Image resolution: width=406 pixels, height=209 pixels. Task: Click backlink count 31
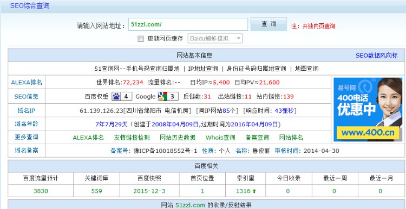tap(207, 97)
